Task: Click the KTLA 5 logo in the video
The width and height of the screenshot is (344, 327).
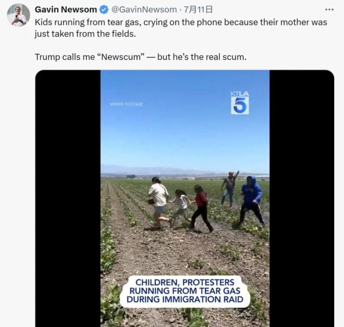Action: point(240,103)
